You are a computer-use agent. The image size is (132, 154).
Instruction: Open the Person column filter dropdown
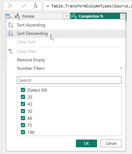click(66, 16)
